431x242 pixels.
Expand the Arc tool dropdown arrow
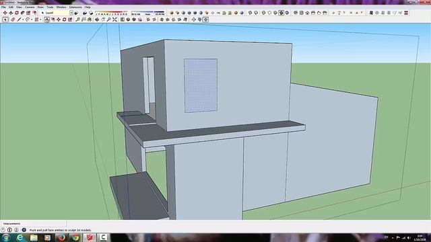click(x=32, y=19)
